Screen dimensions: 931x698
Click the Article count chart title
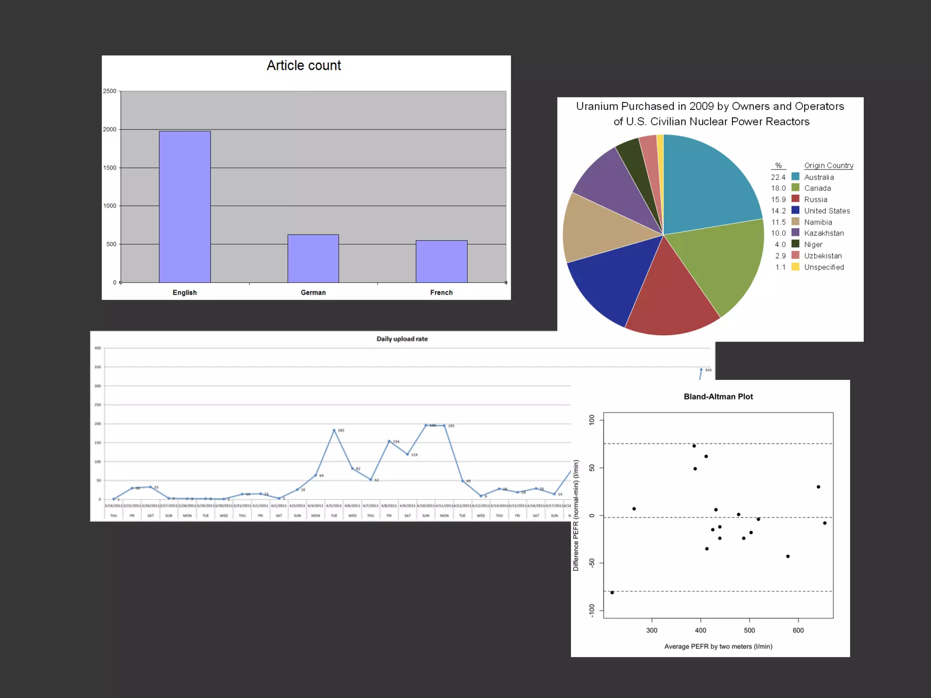coord(304,65)
